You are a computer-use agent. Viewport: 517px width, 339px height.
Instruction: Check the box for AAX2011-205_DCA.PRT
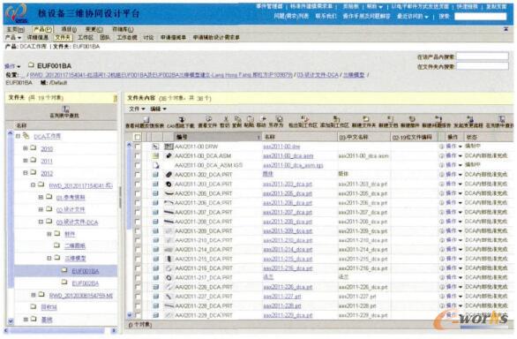138,193
